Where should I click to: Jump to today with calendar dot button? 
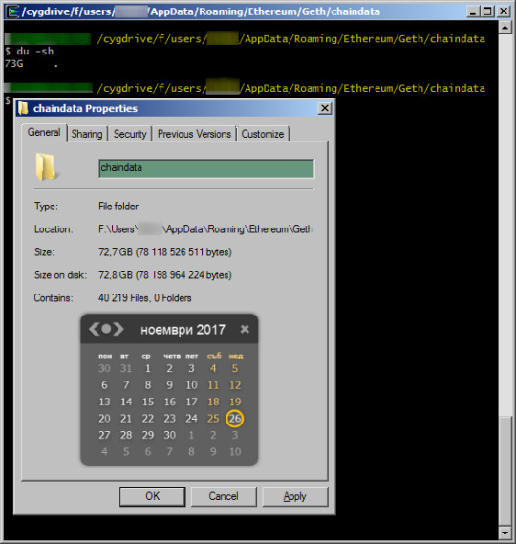pos(106,329)
